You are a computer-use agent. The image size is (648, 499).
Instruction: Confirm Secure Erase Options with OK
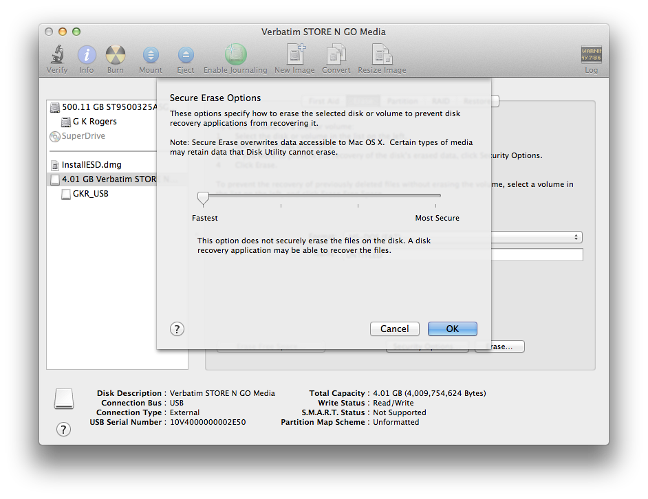tap(453, 329)
